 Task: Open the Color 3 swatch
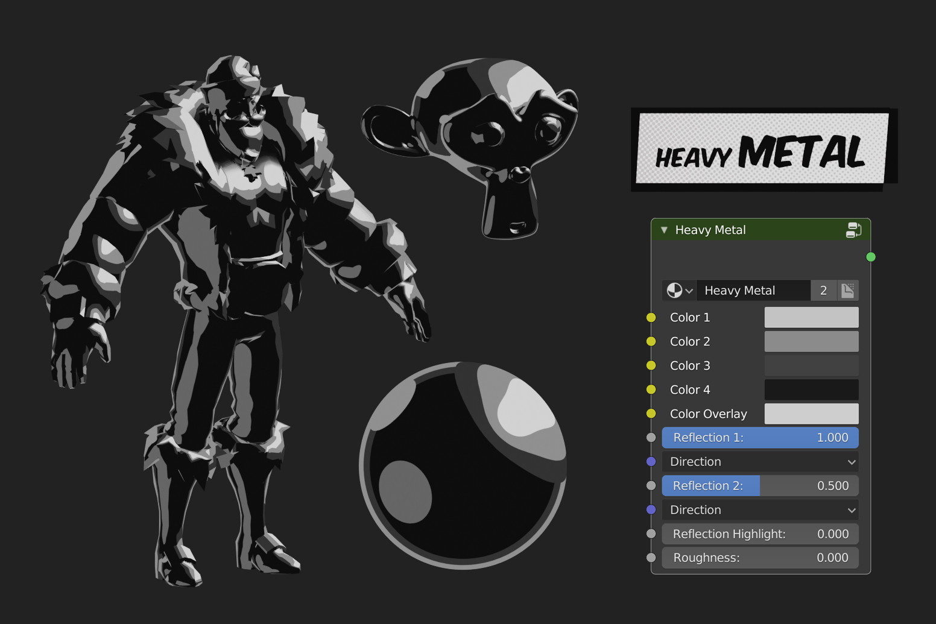click(811, 365)
